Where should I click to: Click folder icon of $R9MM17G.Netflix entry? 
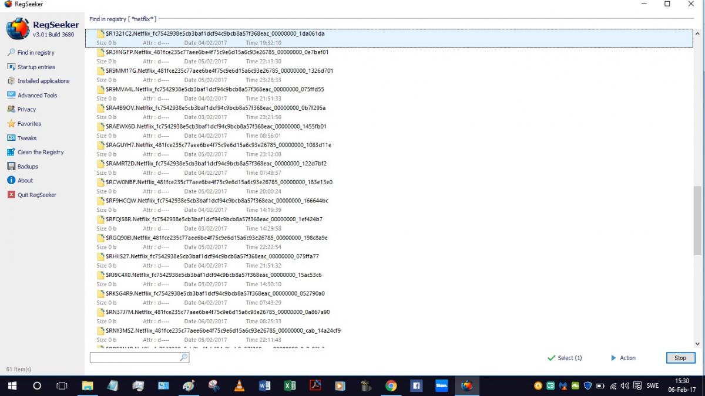click(101, 71)
